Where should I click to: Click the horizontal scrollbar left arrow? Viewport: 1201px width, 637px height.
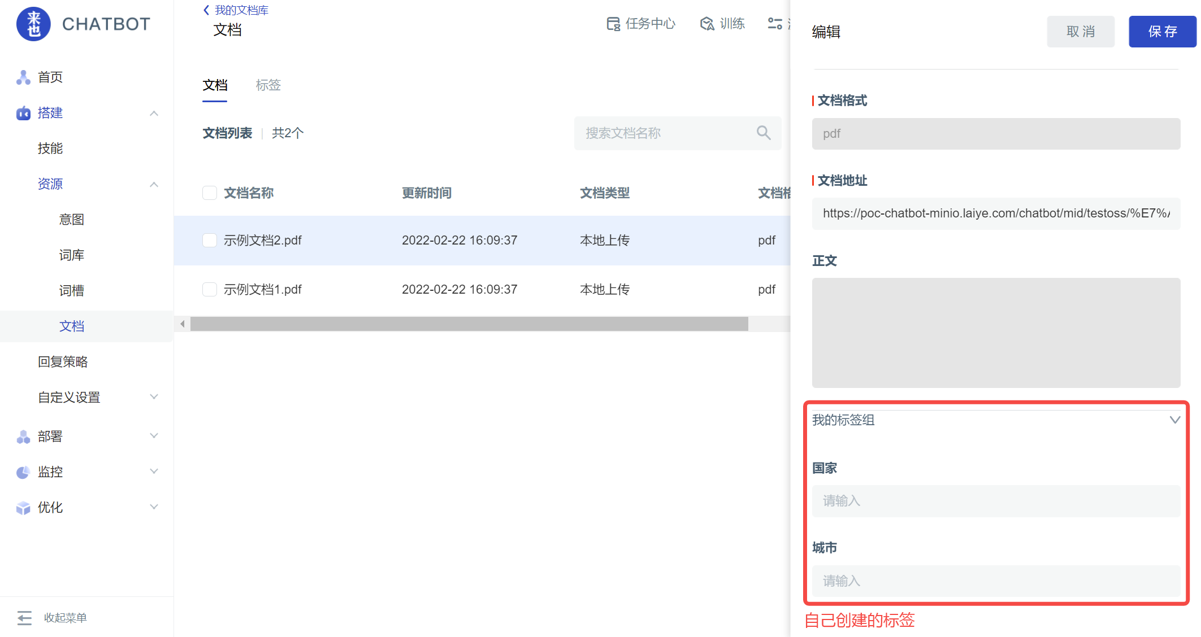coord(182,324)
